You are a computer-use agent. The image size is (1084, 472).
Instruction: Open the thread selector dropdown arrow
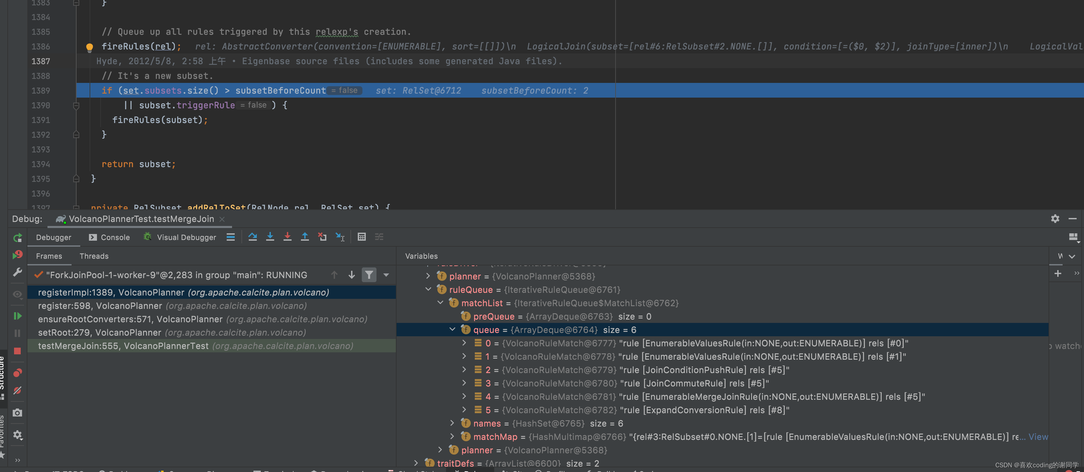(x=386, y=275)
